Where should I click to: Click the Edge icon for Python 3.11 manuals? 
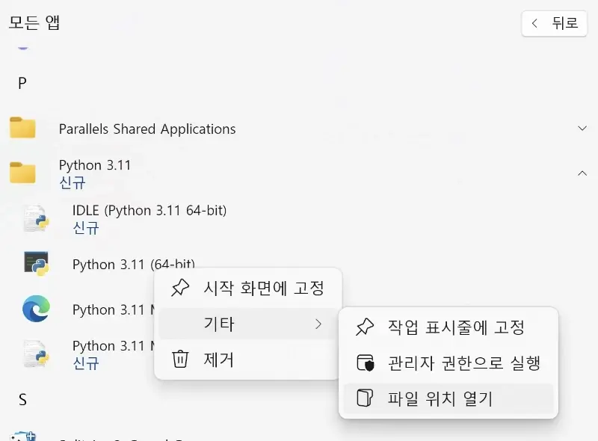[x=36, y=309]
